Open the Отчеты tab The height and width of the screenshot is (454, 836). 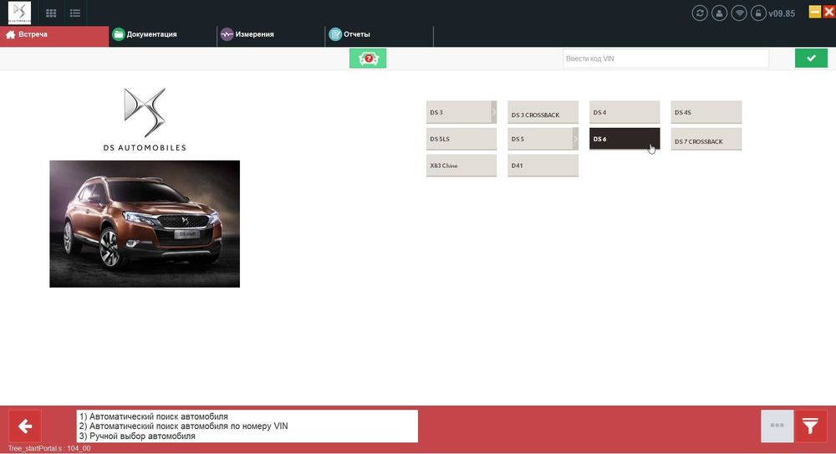[x=379, y=34]
